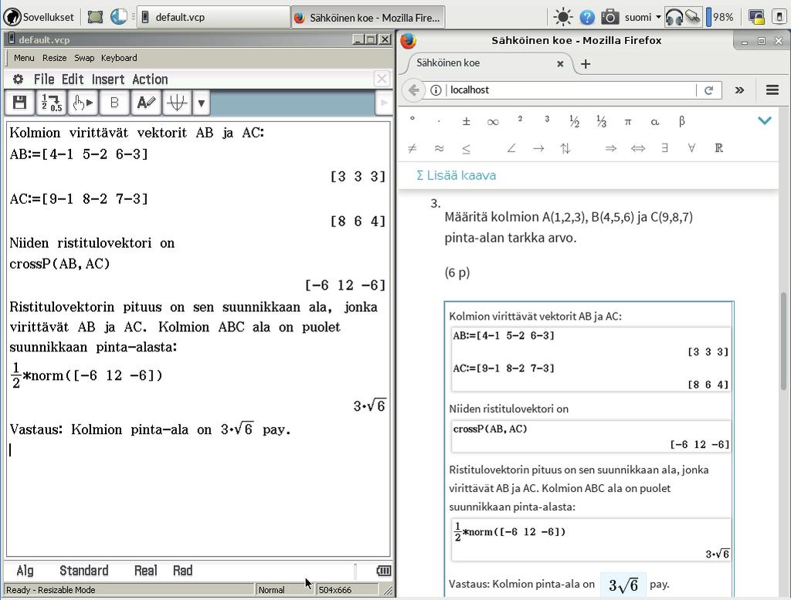This screenshot has width=791, height=600.
Task: Toggle Alg mode in status bar
Action: [25, 570]
